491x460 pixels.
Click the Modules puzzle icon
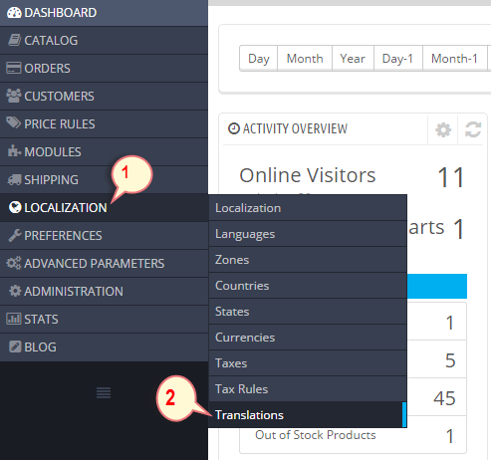[x=14, y=151]
